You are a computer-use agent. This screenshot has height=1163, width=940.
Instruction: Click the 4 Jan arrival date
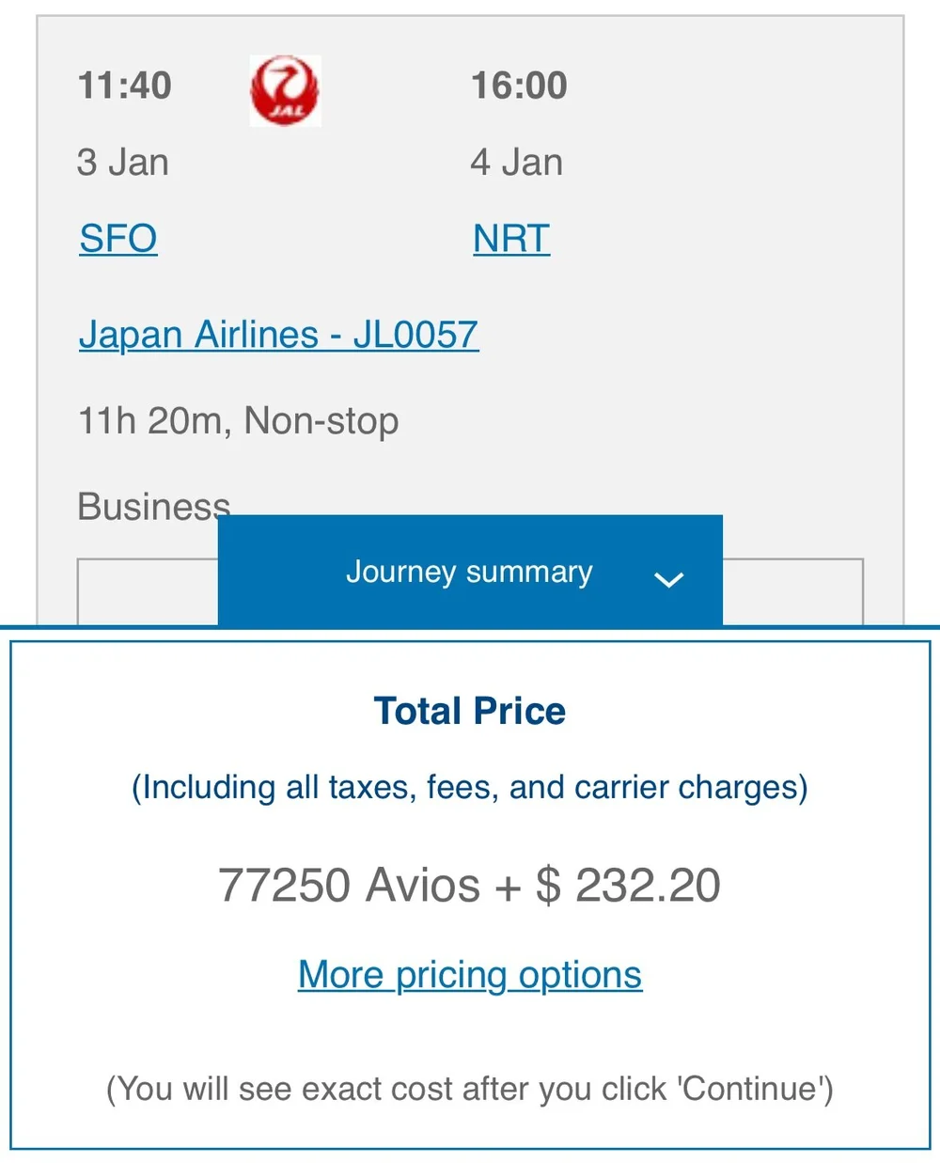(x=517, y=163)
